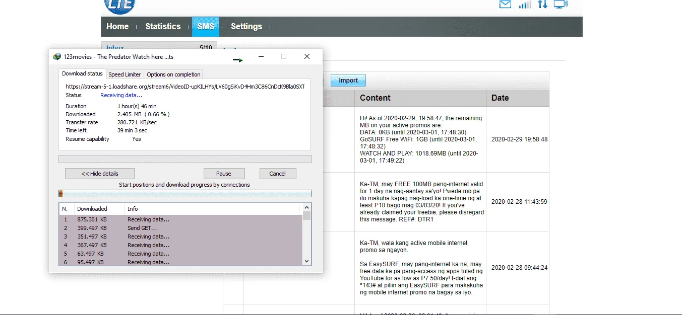Click the date 2020-02-28 09:44:24

coord(519,268)
